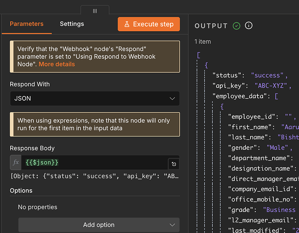The height and width of the screenshot is (233, 299).
Task: Expand the Add option dropdown
Action: tap(99, 225)
